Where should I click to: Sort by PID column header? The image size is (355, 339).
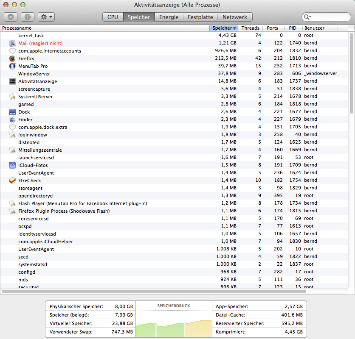293,28
